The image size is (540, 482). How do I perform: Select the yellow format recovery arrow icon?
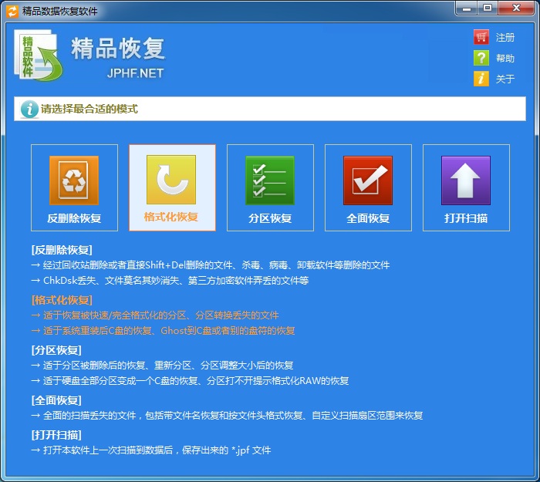tap(171, 180)
